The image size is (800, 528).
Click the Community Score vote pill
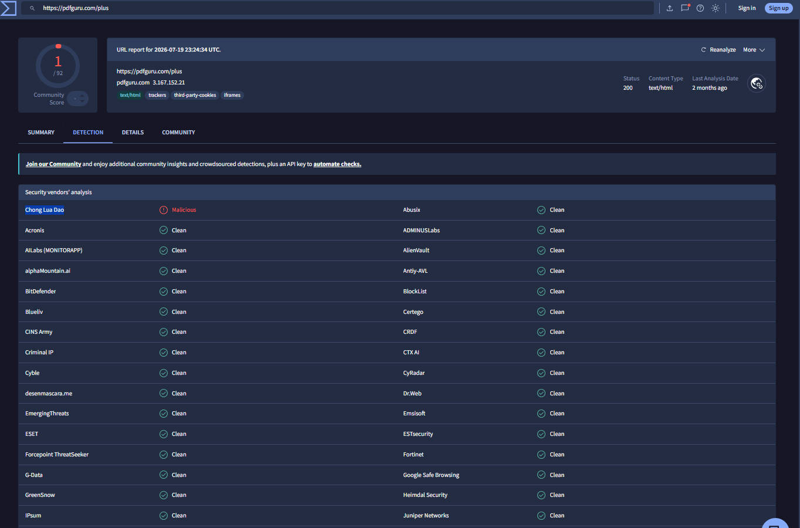(x=77, y=99)
